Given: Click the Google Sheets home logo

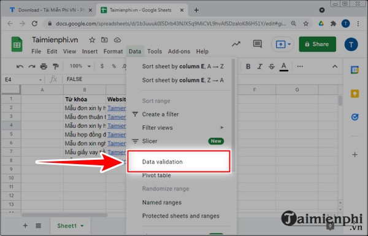Looking at the screenshot, I should 17,44.
